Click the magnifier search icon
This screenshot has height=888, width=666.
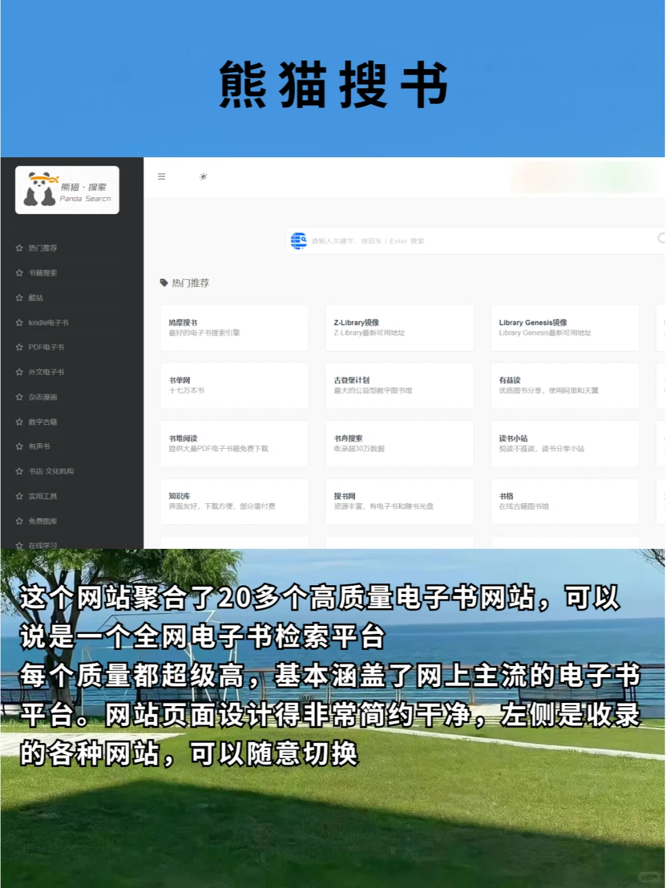click(x=661, y=238)
